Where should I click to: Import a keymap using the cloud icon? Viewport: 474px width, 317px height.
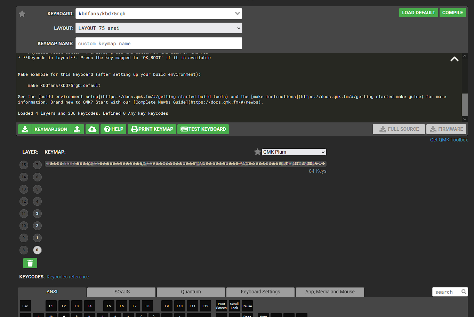(92, 129)
